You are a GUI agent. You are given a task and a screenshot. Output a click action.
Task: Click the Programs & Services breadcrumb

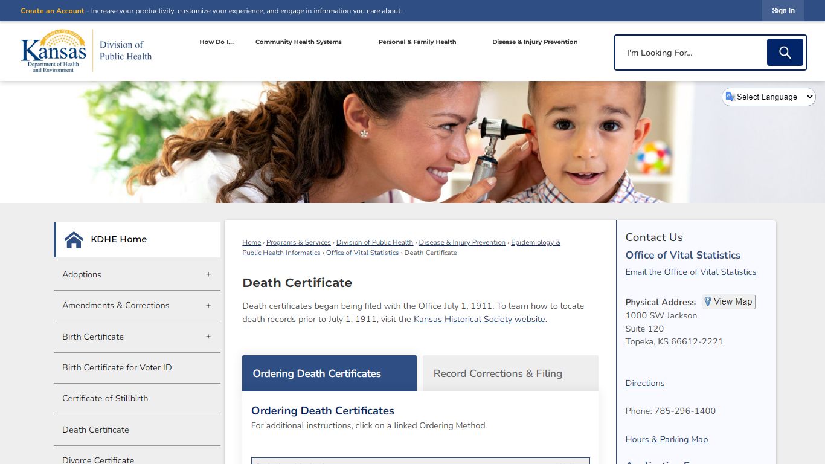(x=298, y=242)
